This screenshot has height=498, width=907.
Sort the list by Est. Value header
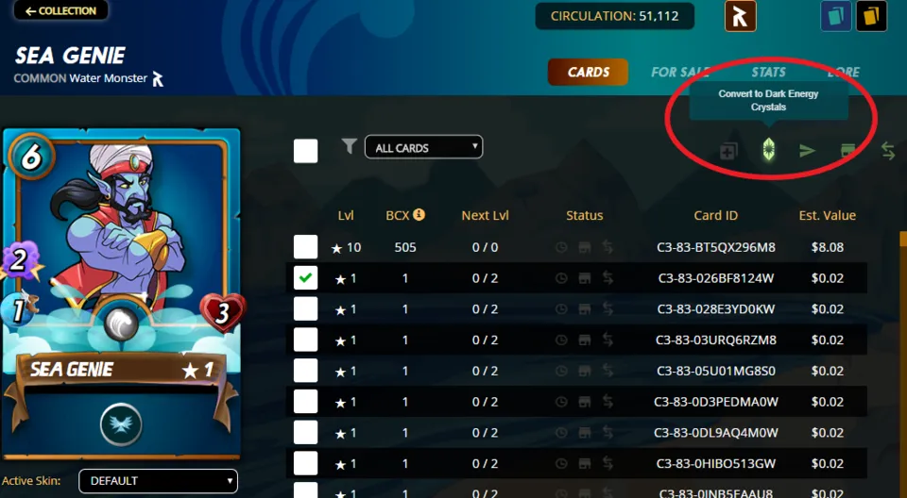(x=828, y=215)
